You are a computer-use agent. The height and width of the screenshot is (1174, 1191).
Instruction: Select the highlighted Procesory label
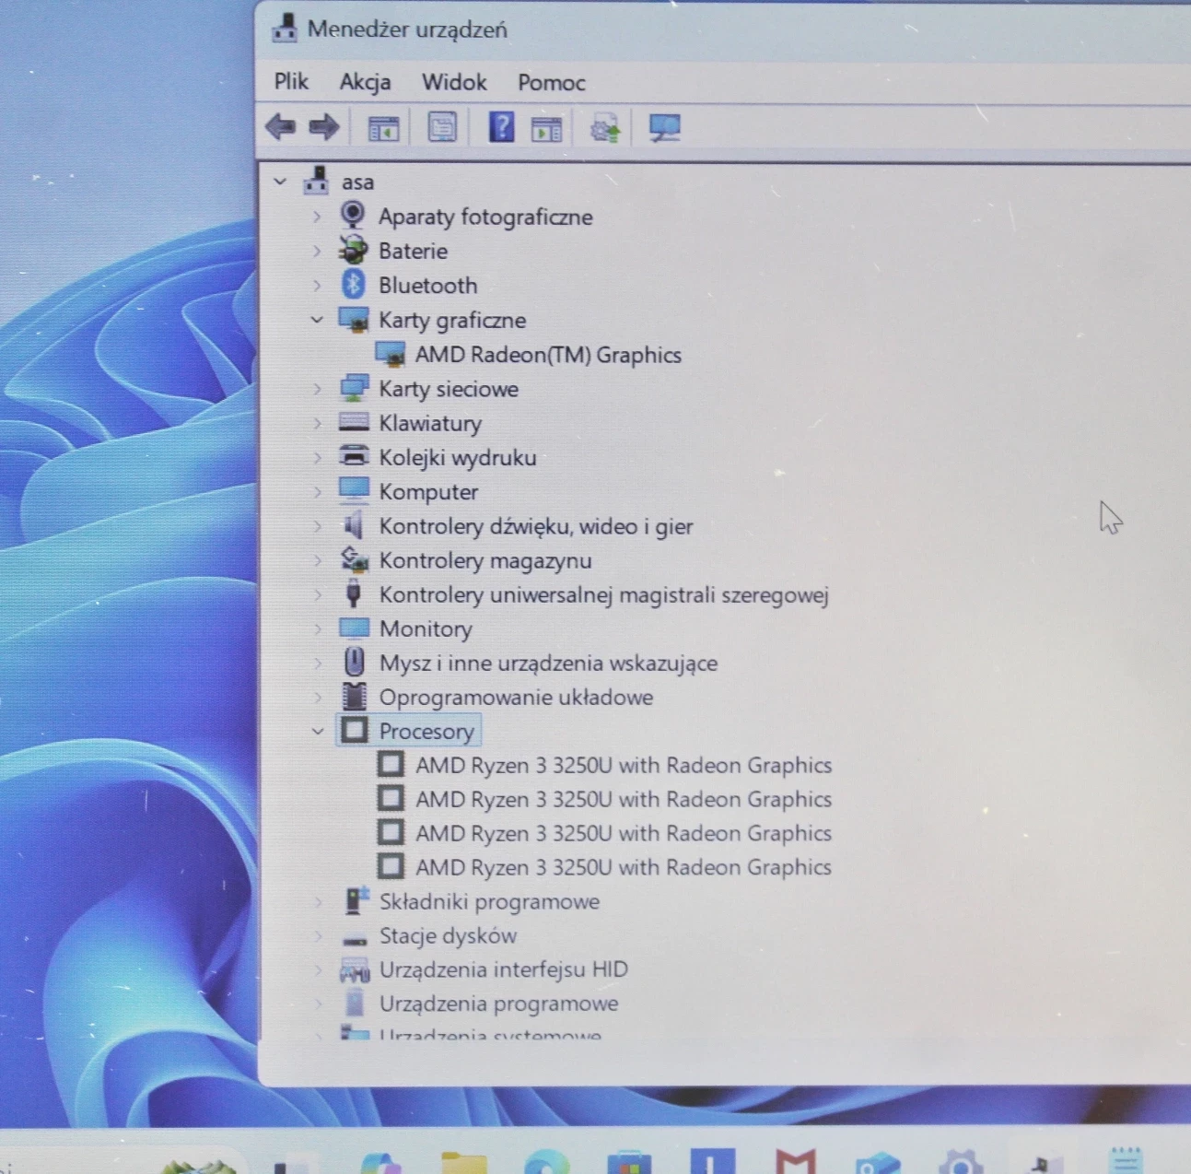pyautogui.click(x=426, y=731)
